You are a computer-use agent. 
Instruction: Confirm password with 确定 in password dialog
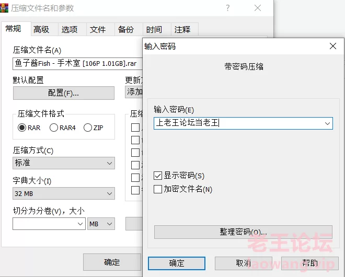coord(177,263)
